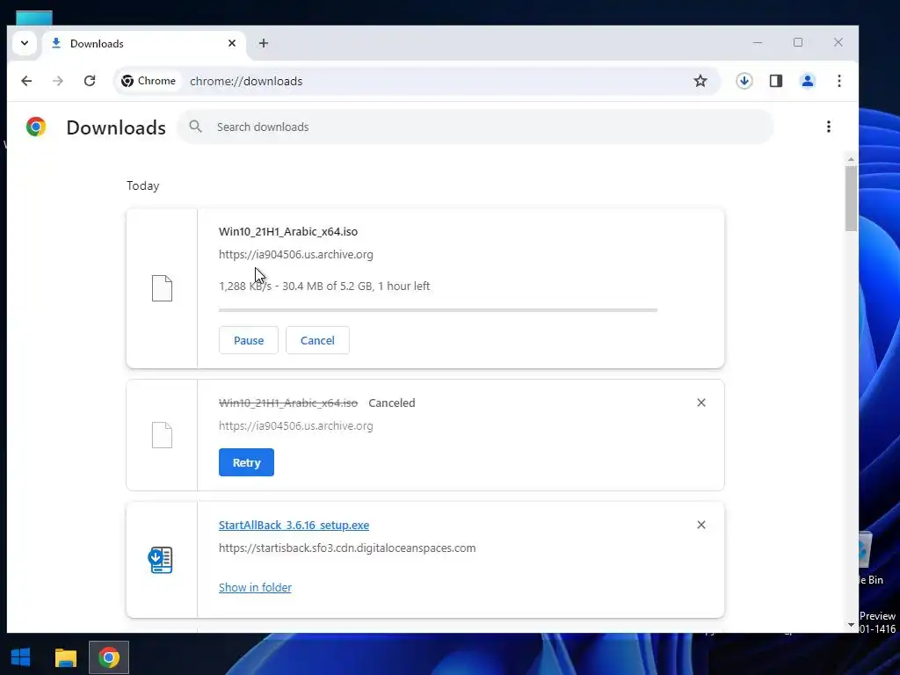Bookmark this page with the star icon

click(x=700, y=81)
